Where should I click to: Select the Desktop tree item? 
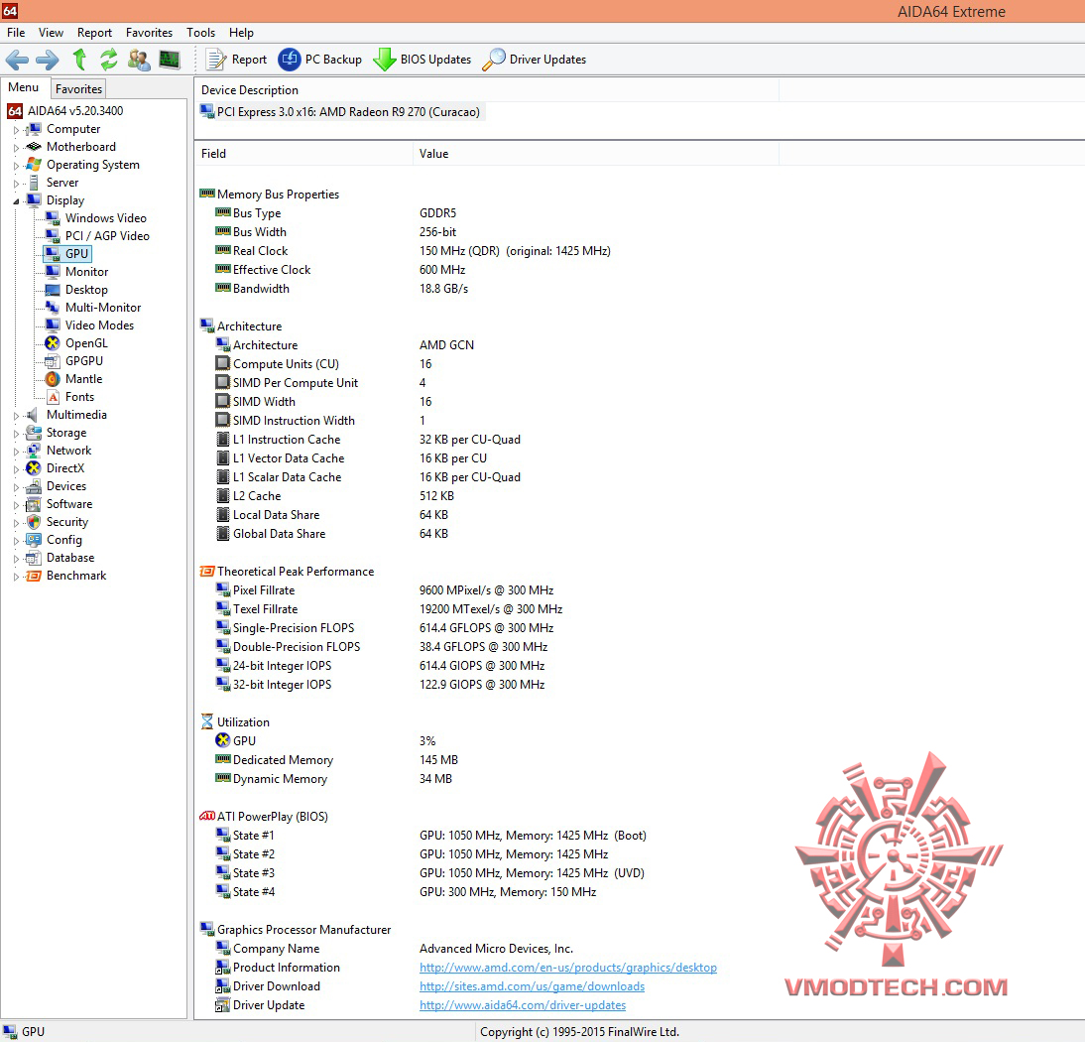[x=86, y=290]
